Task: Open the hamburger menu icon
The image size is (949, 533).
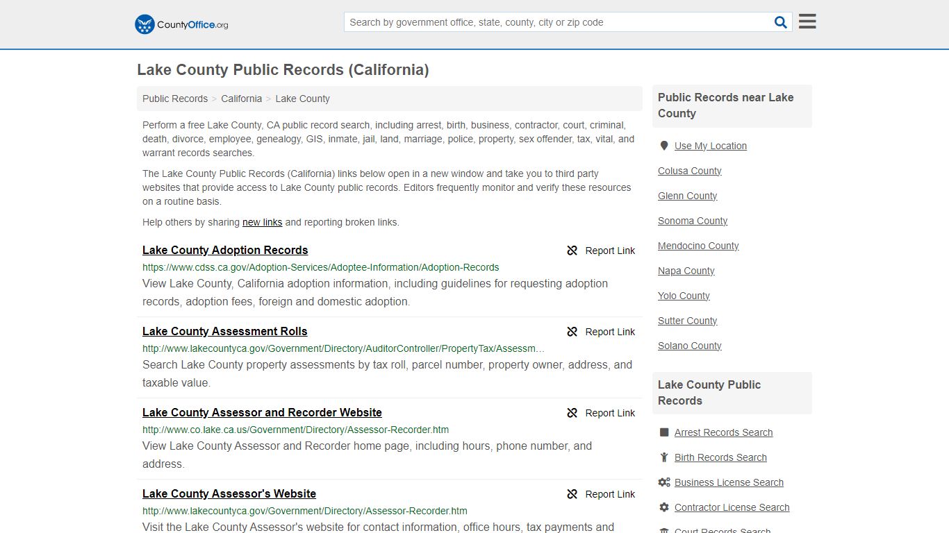Action: point(807,22)
